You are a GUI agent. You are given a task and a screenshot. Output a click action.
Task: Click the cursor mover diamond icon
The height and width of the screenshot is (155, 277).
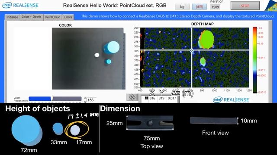coord(132,97)
